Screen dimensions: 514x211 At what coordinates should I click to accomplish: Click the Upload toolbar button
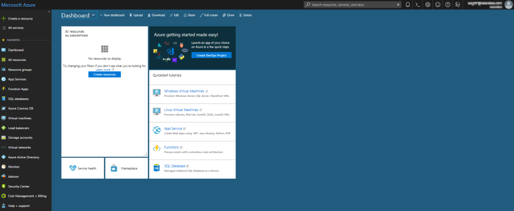136,15
